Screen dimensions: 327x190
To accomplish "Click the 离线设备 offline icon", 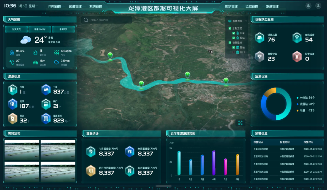I will [260, 57].
